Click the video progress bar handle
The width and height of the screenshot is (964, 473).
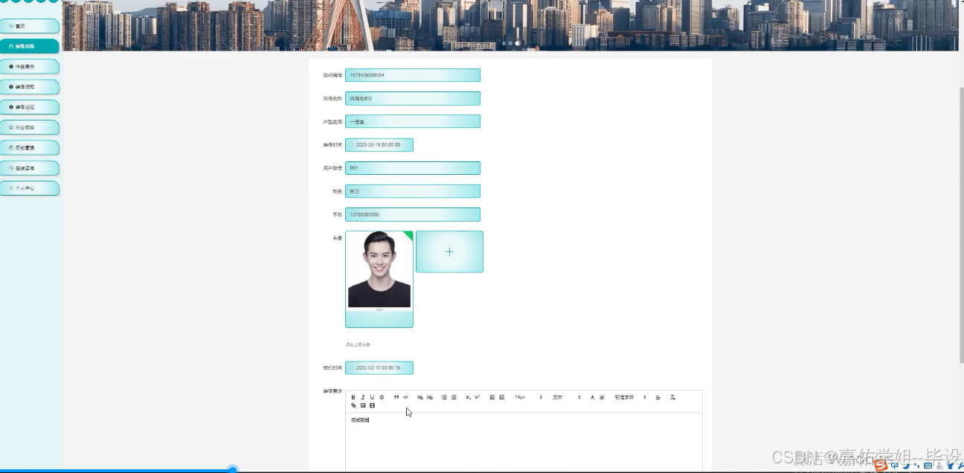tap(233, 469)
